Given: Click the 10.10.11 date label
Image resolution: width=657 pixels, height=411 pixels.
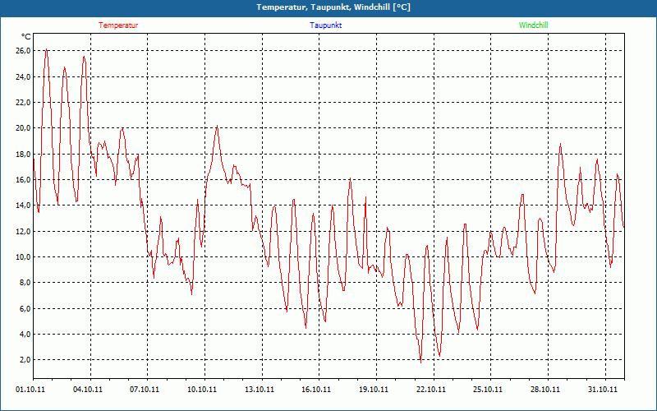Looking at the screenshot, I should [x=202, y=389].
